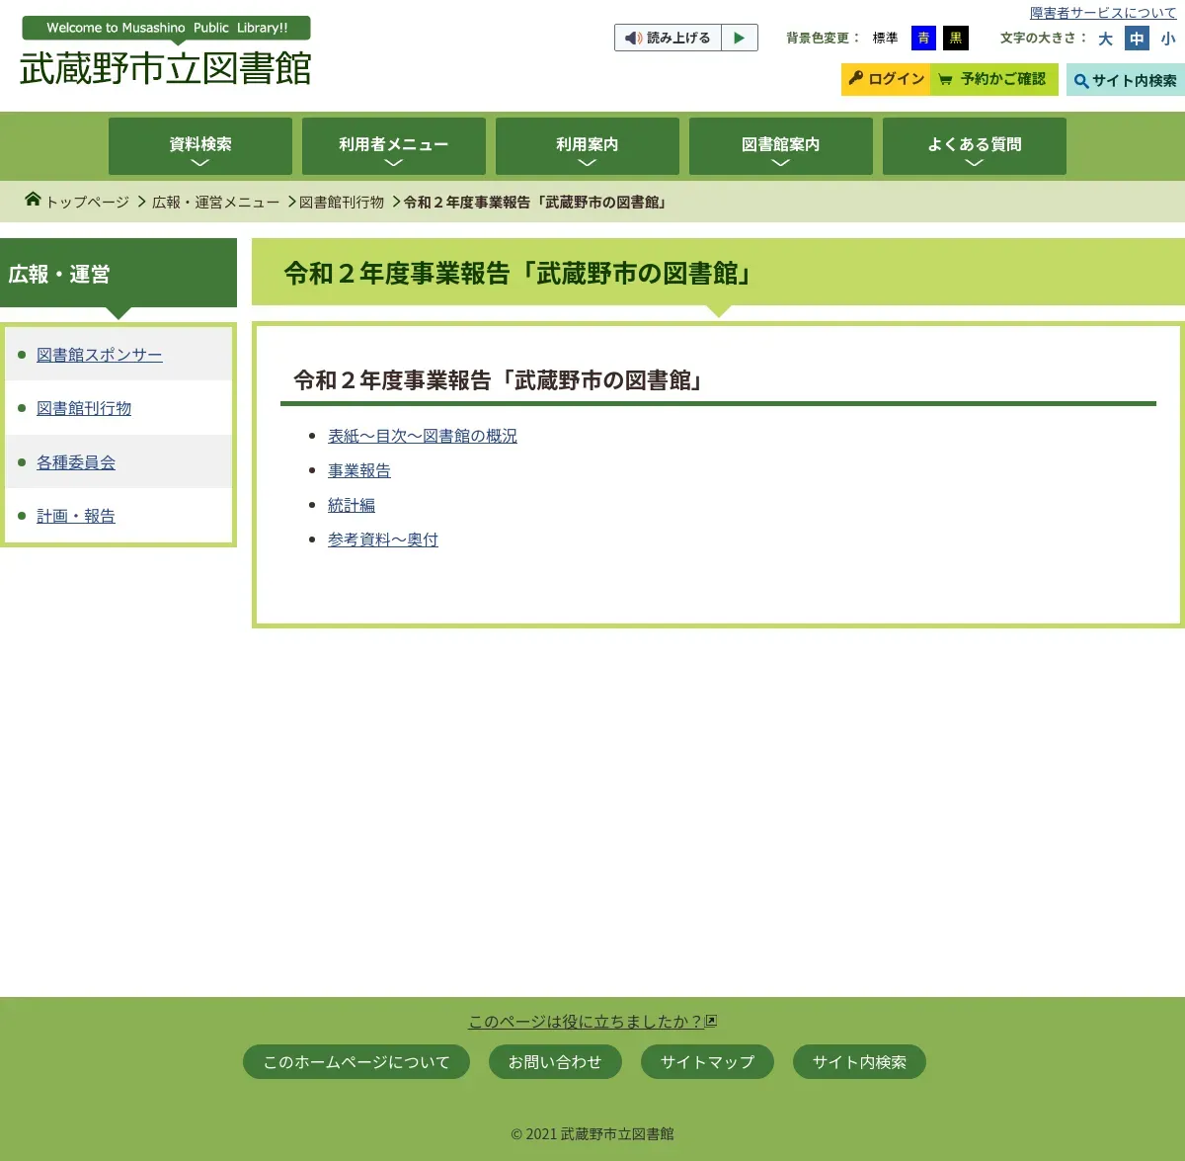Open 予約かご確認 reservation basket

994,79
